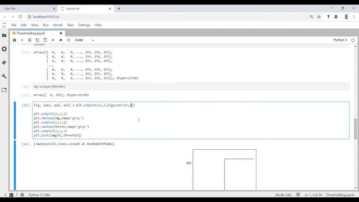Screen dimensions: 359x202
Task: Collapse cell 20 input using blue bar
Action: coord(15,120)
